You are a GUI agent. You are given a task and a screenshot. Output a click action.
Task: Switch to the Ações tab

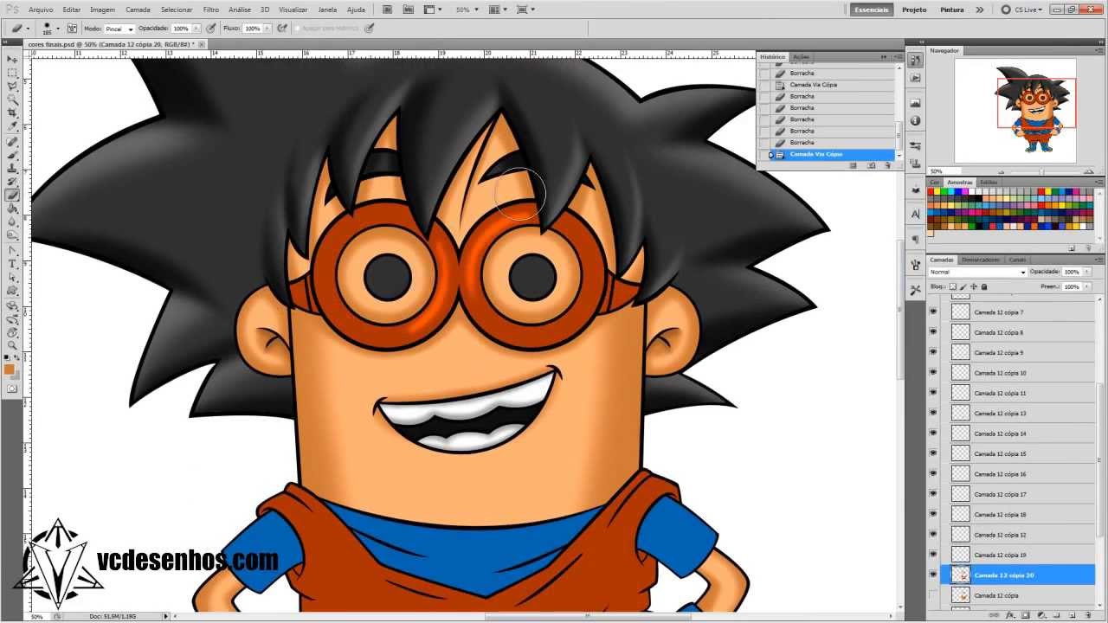tap(801, 57)
